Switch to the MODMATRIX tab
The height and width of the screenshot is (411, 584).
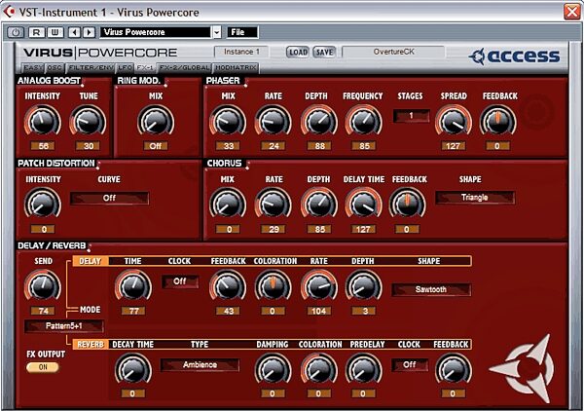click(x=236, y=68)
